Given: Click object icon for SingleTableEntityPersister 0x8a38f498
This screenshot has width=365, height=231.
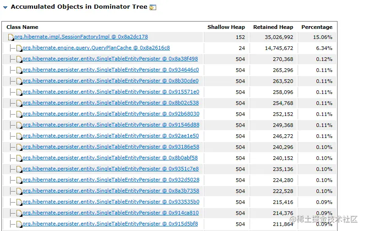Looking at the screenshot, I should [19, 59].
